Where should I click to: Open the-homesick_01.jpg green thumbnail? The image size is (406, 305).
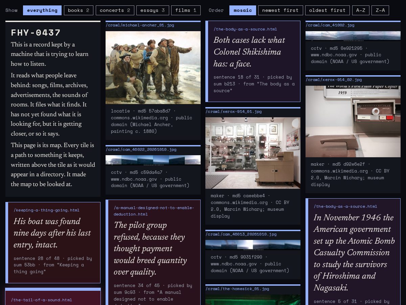[x=253, y=300]
